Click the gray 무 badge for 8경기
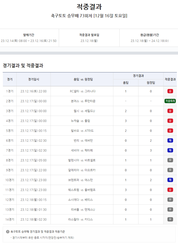The width and height of the screenshot is (178, 243). point(170,160)
